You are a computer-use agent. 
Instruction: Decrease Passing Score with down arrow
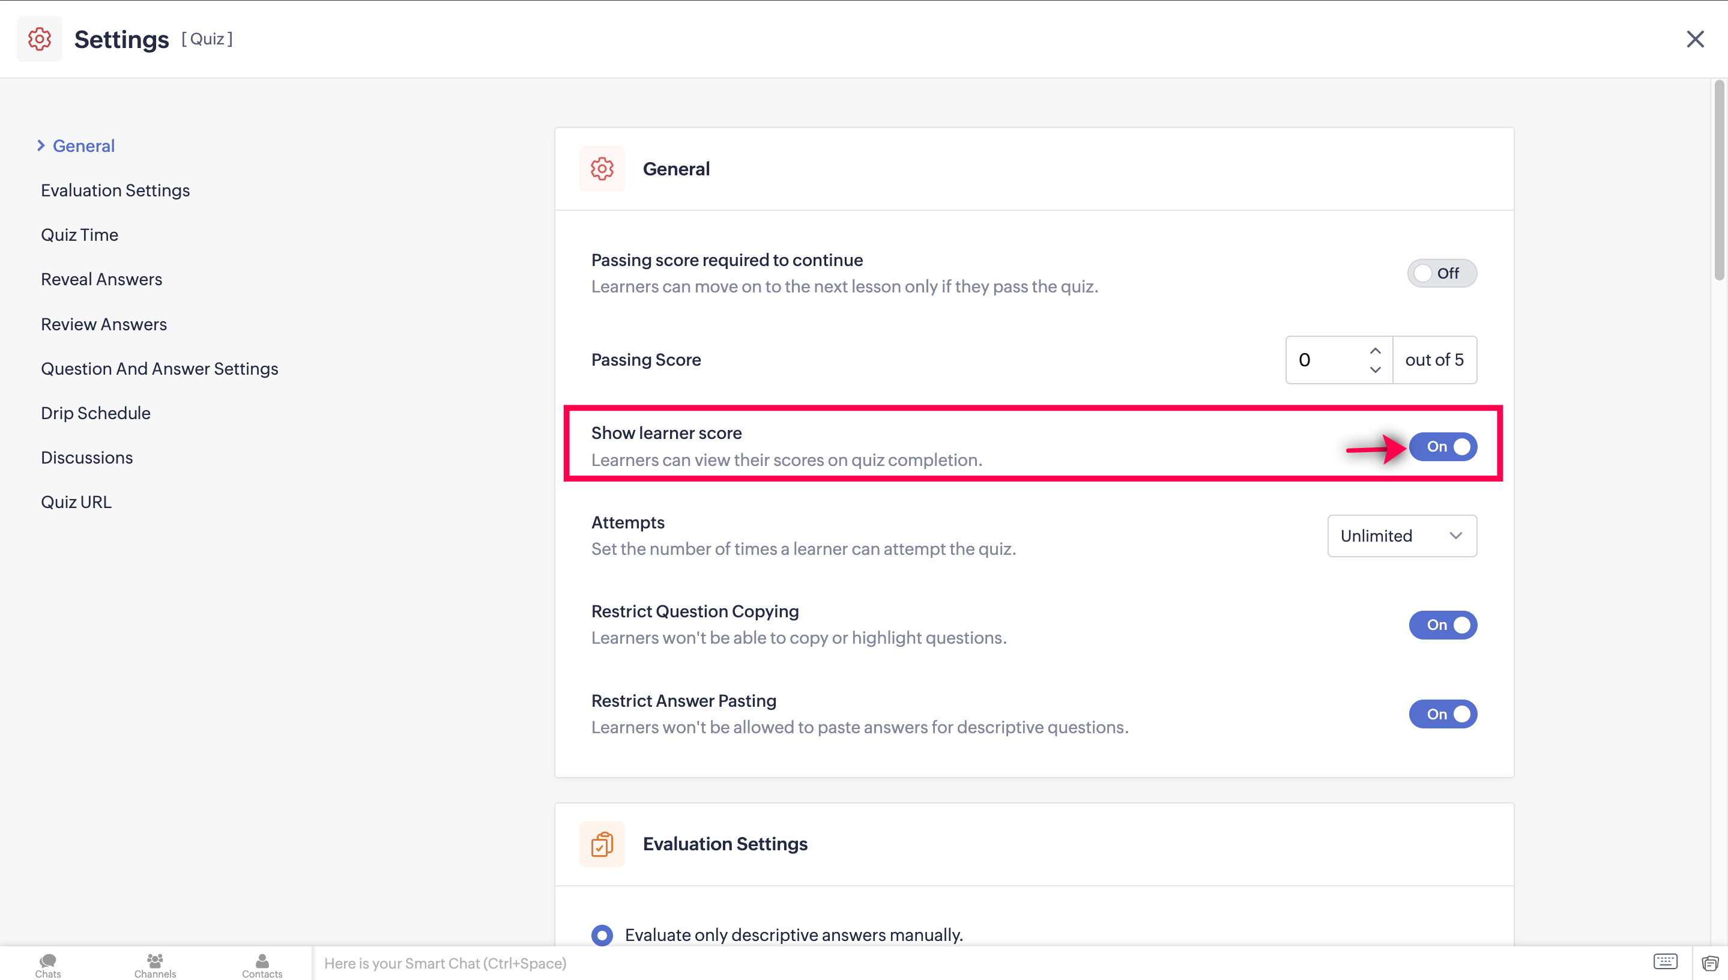click(x=1375, y=369)
